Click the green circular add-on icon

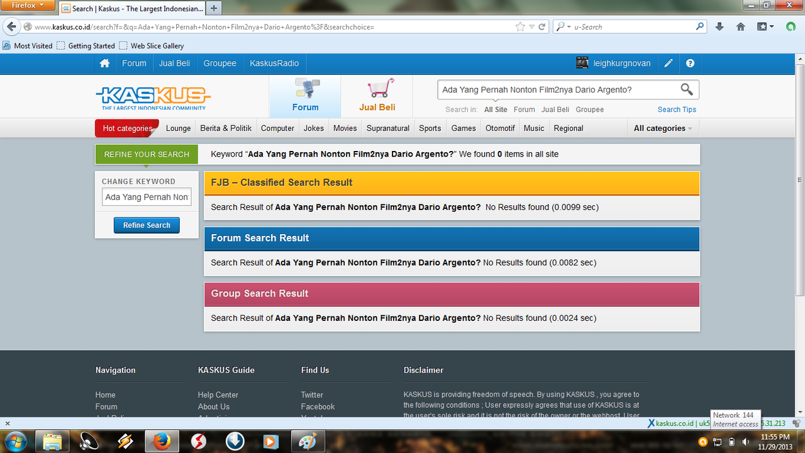coord(791,27)
